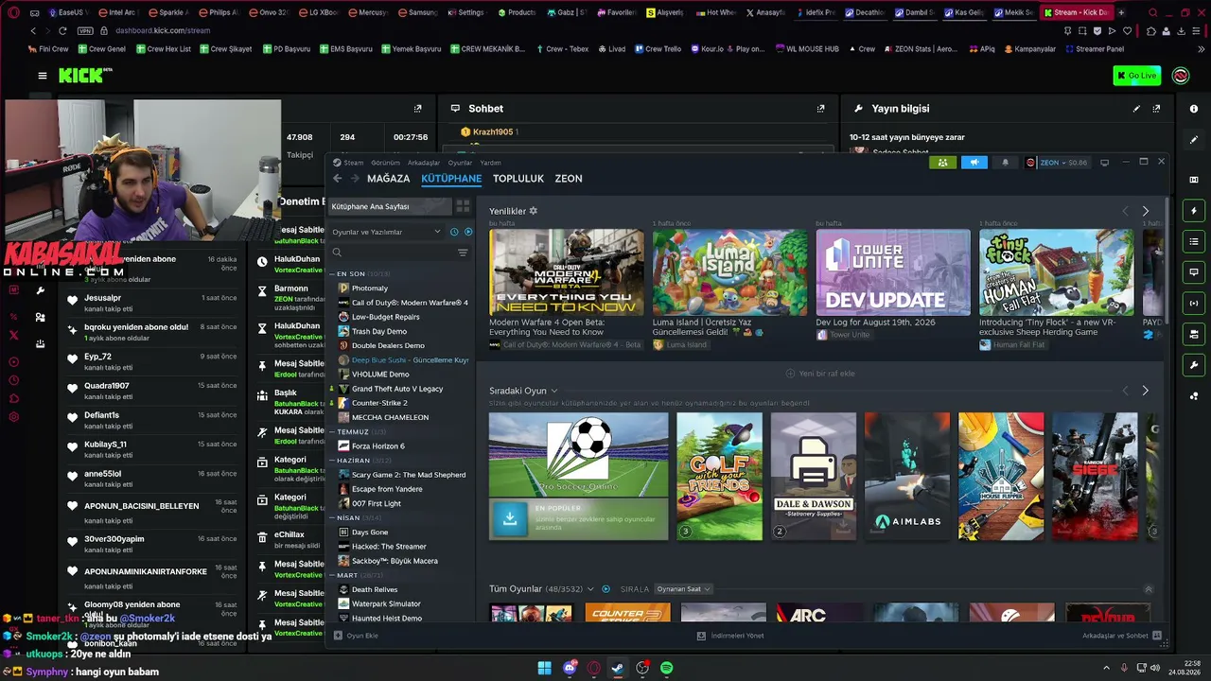Click the Kick profile avatar icon
Viewport: 1211px width, 681px height.
click(1181, 76)
